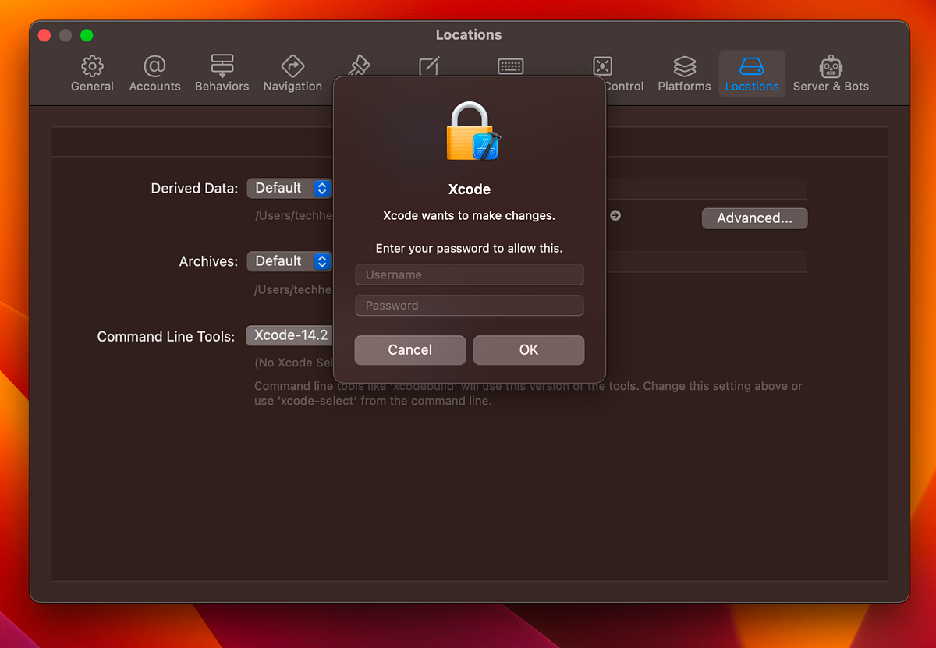Open the Key Bindings pane keyboard icon
Viewport: 936px width, 648px height.
(x=510, y=66)
